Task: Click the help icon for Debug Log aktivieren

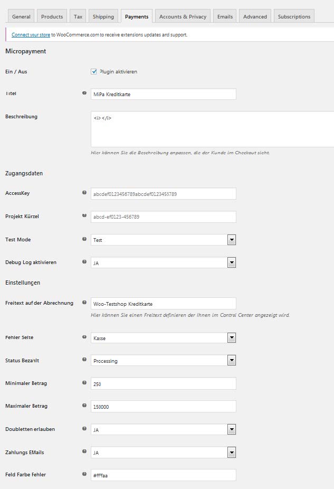Action: click(84, 261)
